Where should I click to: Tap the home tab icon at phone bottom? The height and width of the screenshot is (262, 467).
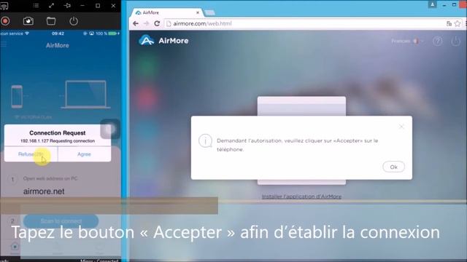pos(15,246)
